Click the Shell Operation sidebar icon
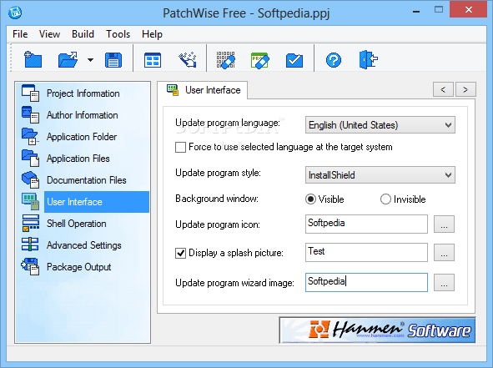 30,224
